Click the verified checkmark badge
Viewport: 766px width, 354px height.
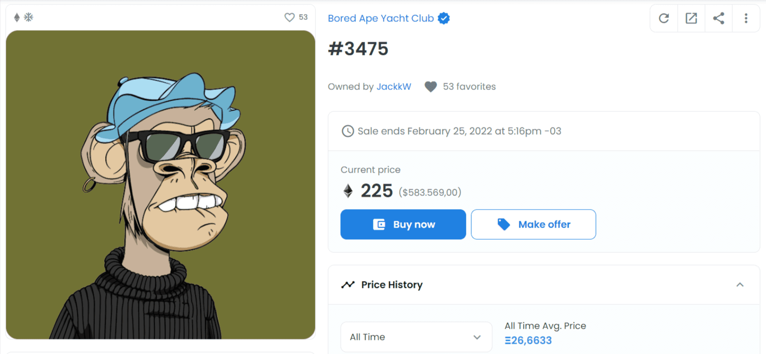443,18
